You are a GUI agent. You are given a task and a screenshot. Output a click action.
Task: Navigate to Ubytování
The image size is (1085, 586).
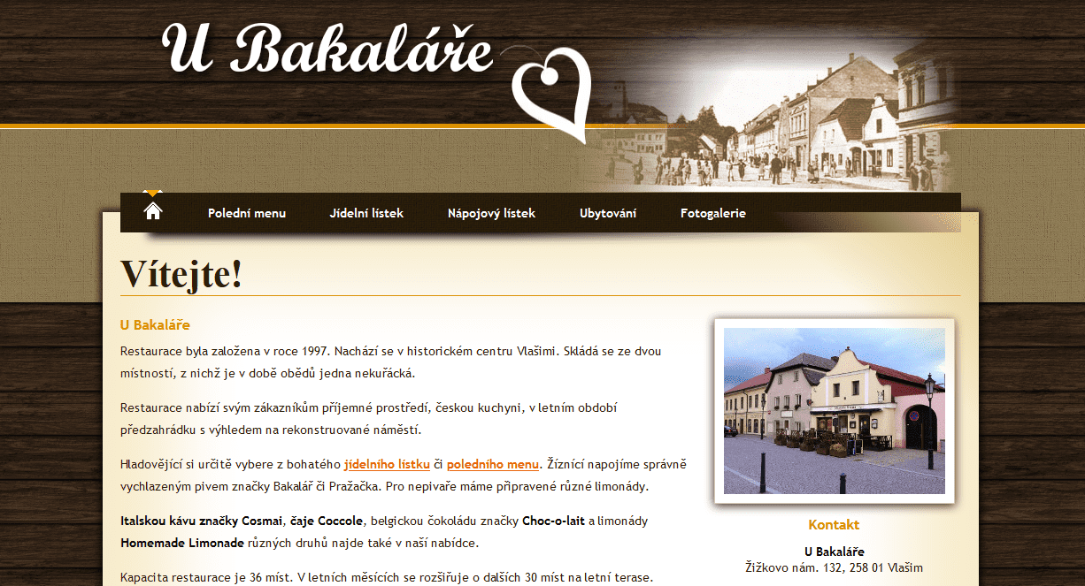tap(608, 213)
